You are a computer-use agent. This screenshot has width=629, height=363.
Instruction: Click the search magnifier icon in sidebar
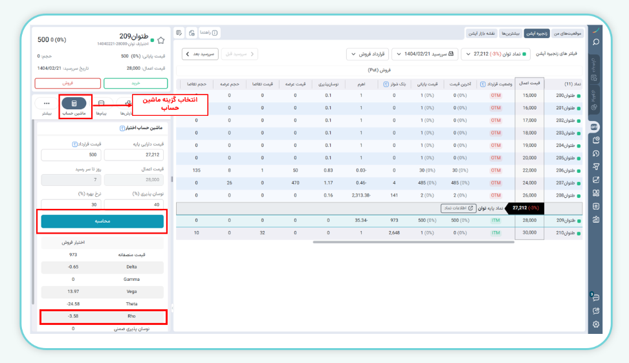(x=596, y=42)
